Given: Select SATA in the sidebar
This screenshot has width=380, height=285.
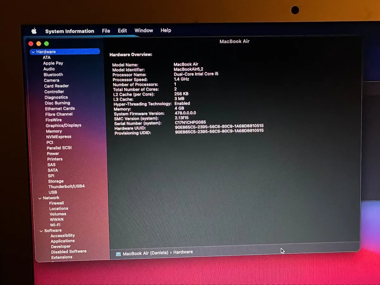Looking at the screenshot, I should [53, 170].
